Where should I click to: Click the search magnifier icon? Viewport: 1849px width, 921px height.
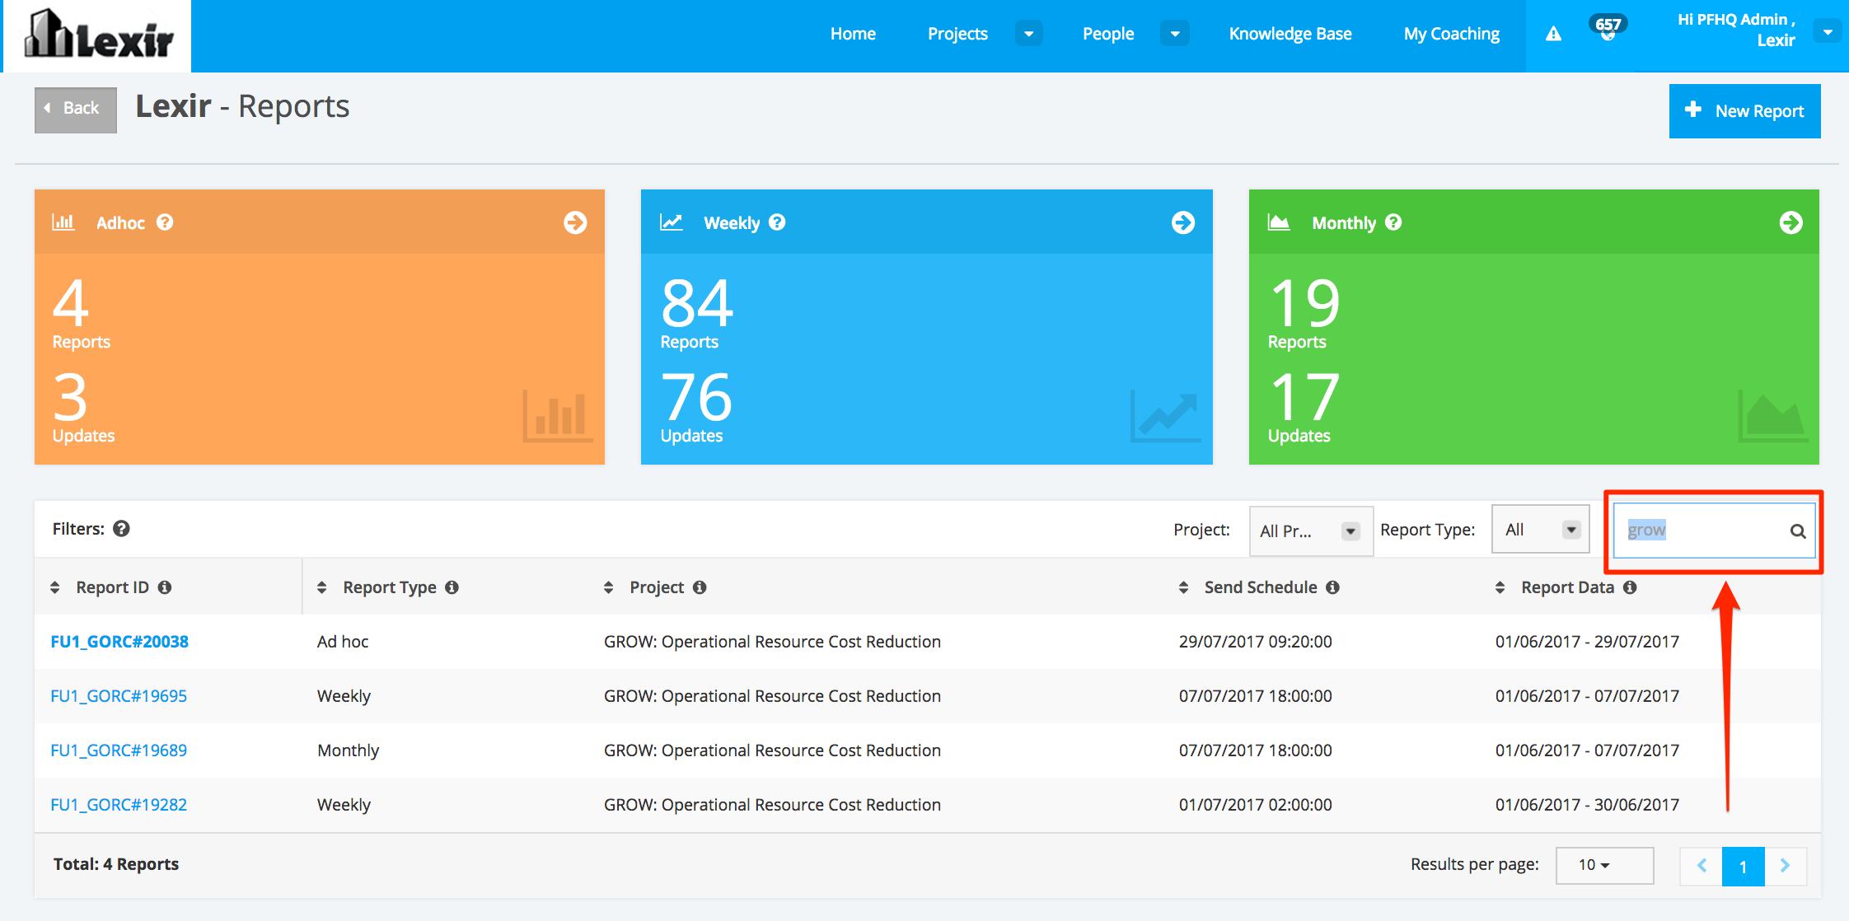(1797, 531)
